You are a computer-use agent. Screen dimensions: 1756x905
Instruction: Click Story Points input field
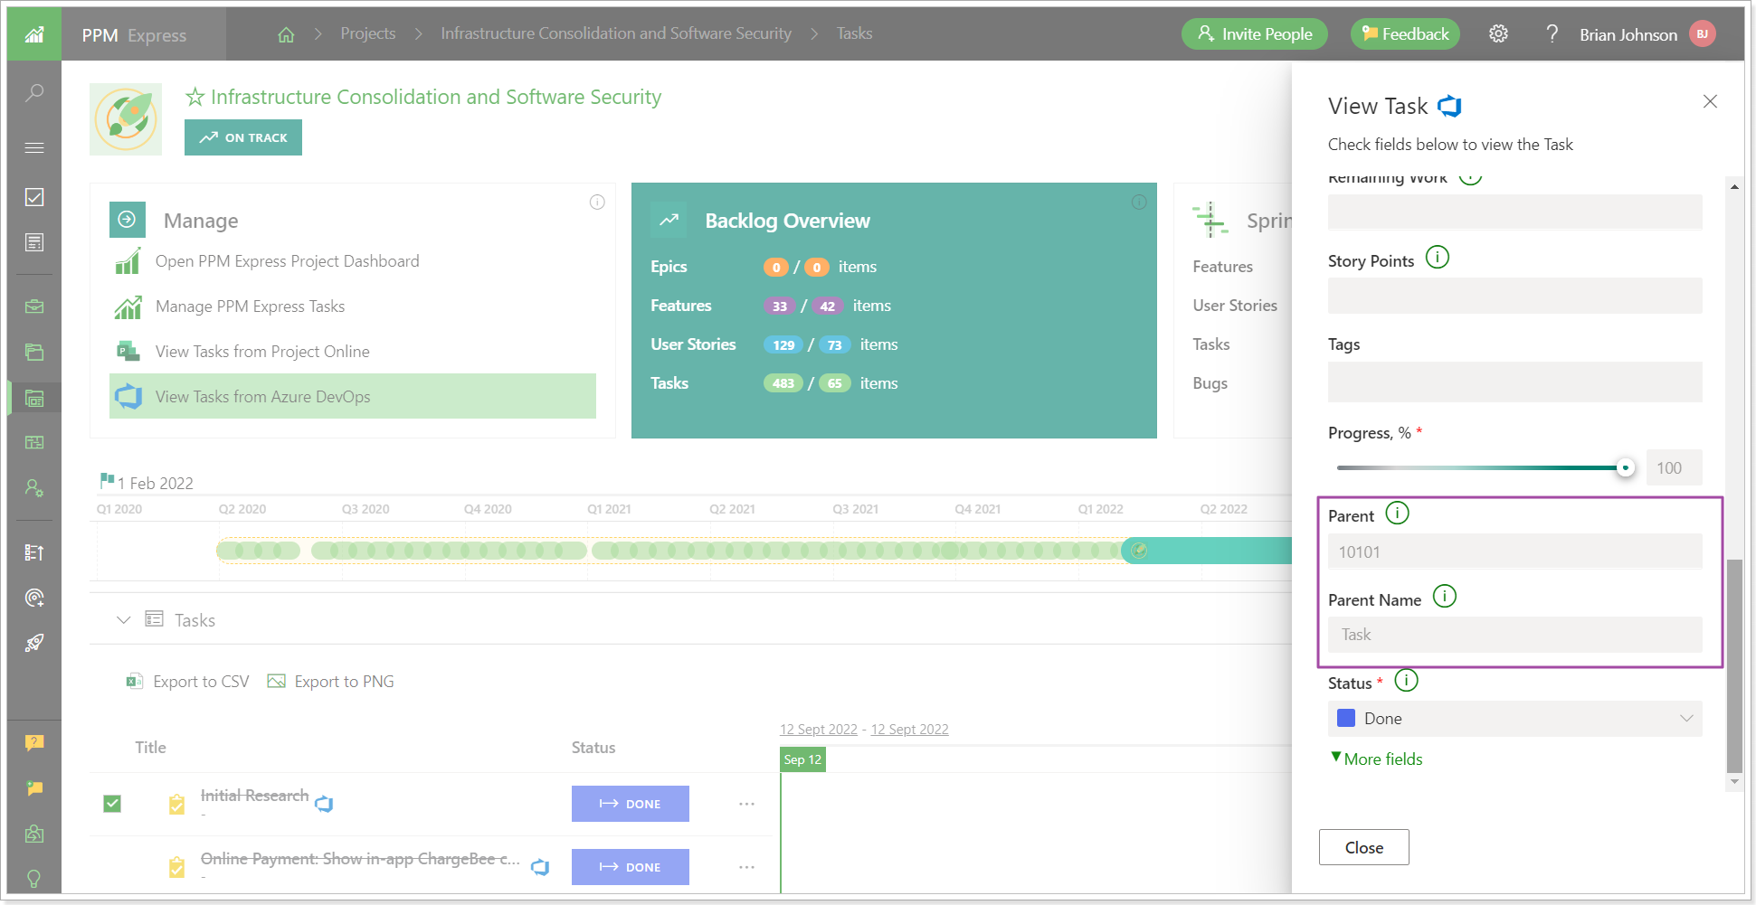click(1515, 296)
